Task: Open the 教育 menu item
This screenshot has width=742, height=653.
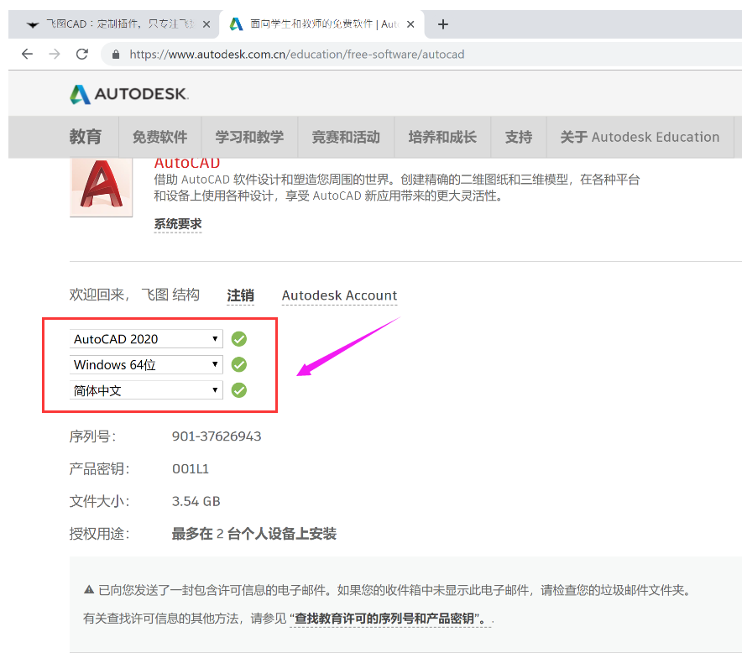Action: pos(85,137)
